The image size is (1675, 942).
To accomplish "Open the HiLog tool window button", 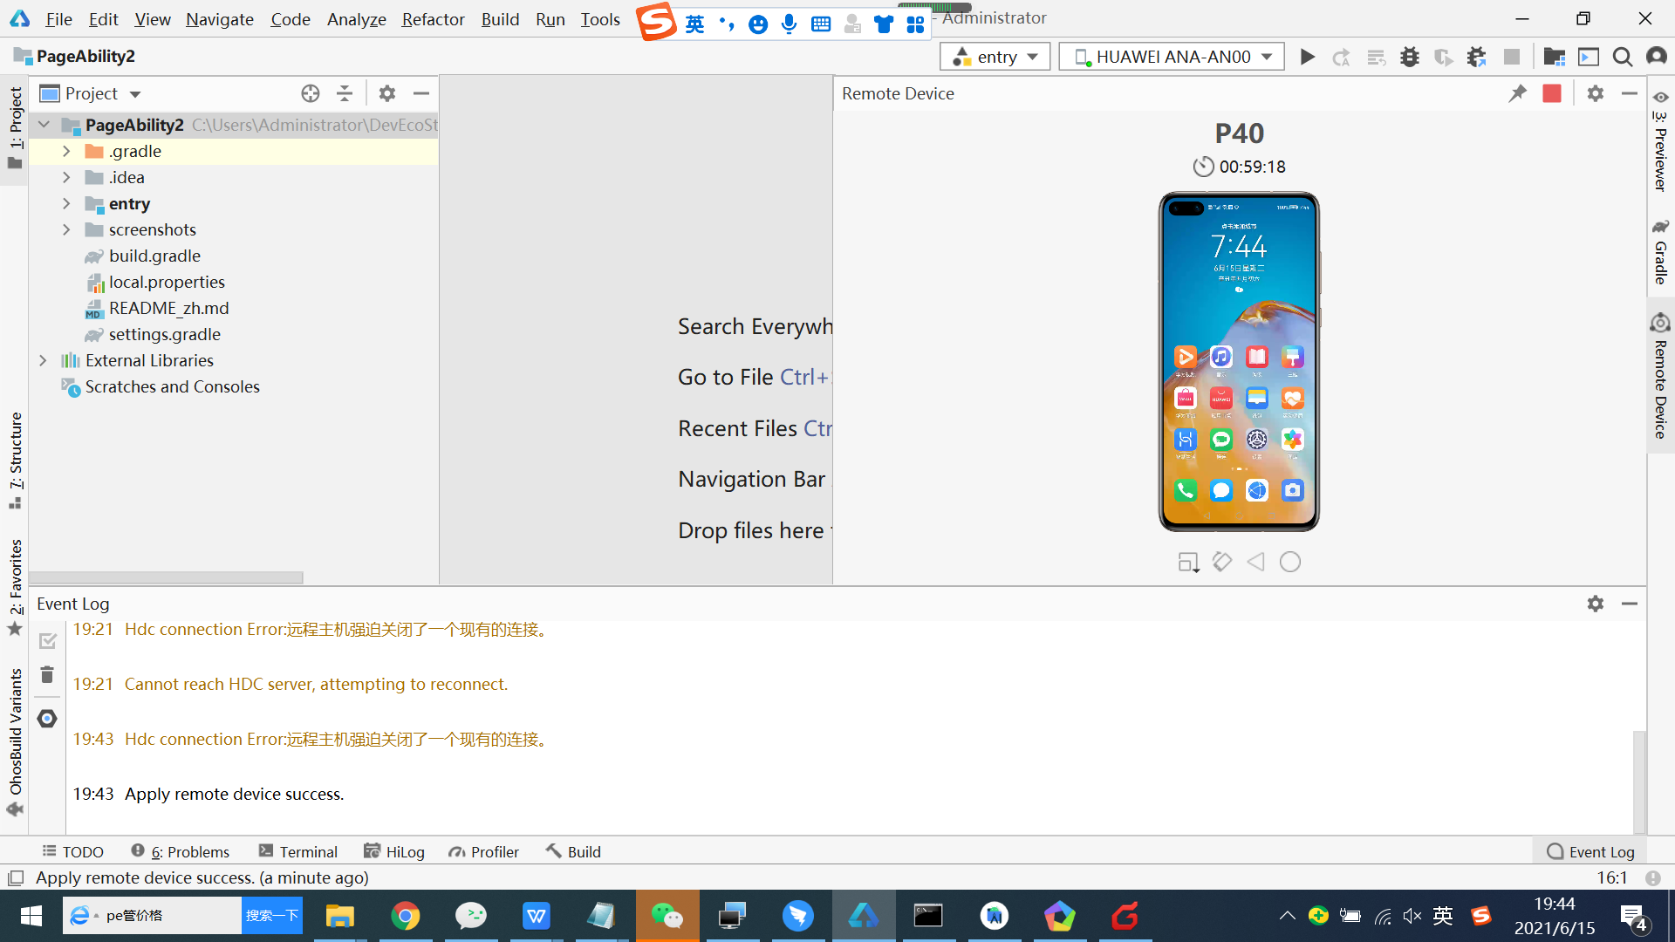I will 394,851.
